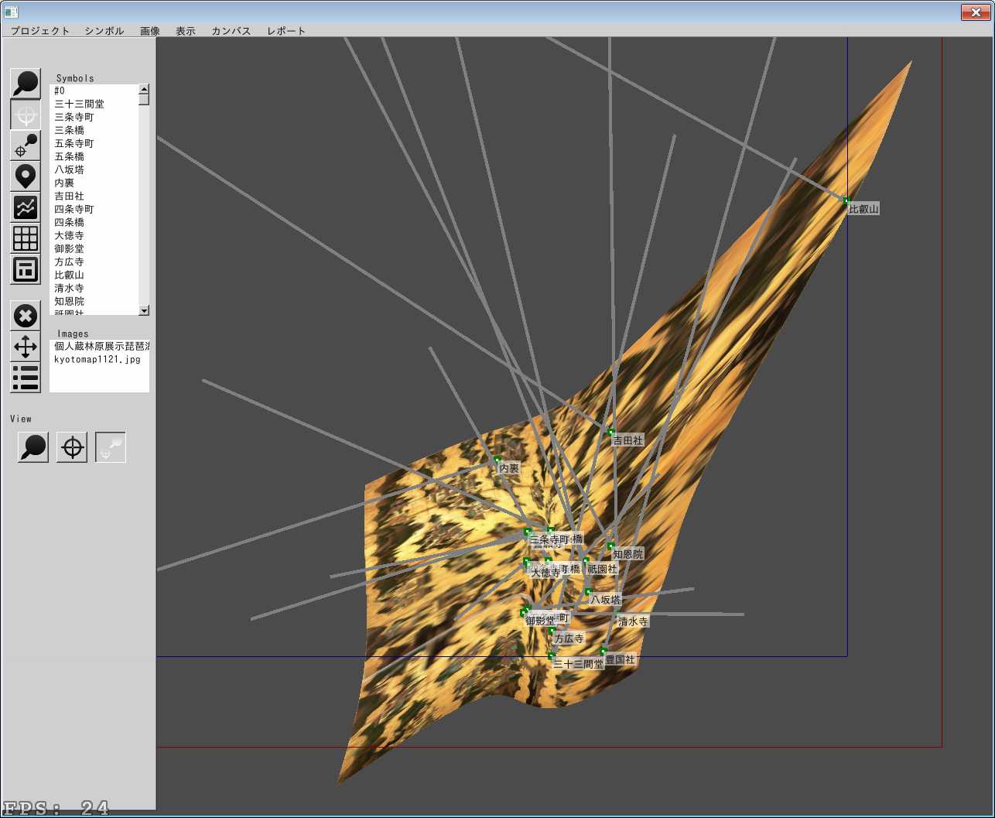
Task: Select the speech-bubble annotation tool in the toolbar
Action: [26, 84]
